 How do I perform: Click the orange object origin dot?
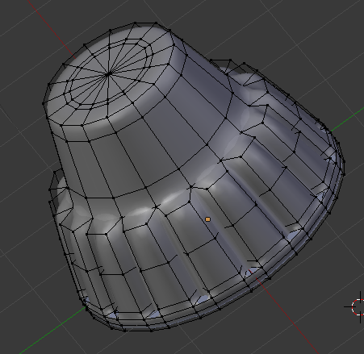pos(207,219)
